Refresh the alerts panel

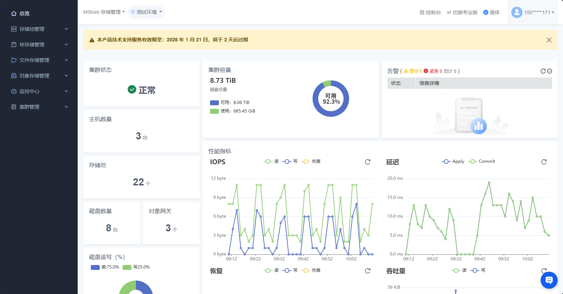pos(543,71)
